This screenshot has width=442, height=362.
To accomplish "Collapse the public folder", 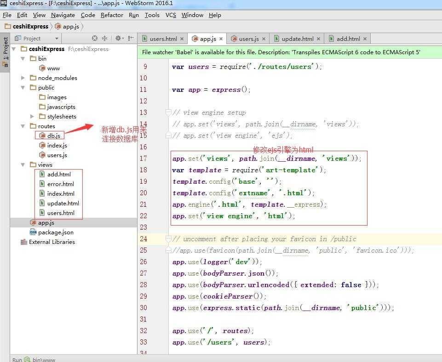I will click(x=23, y=88).
